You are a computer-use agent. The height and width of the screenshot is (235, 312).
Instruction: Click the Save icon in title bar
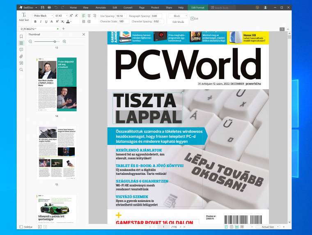click(42, 7)
